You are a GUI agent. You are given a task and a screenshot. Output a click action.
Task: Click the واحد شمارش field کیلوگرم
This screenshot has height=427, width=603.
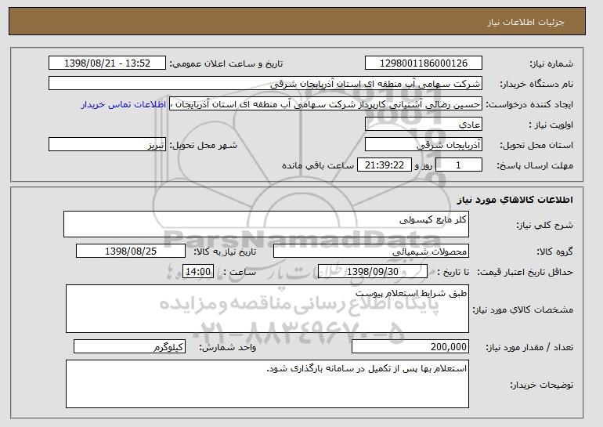click(x=129, y=346)
